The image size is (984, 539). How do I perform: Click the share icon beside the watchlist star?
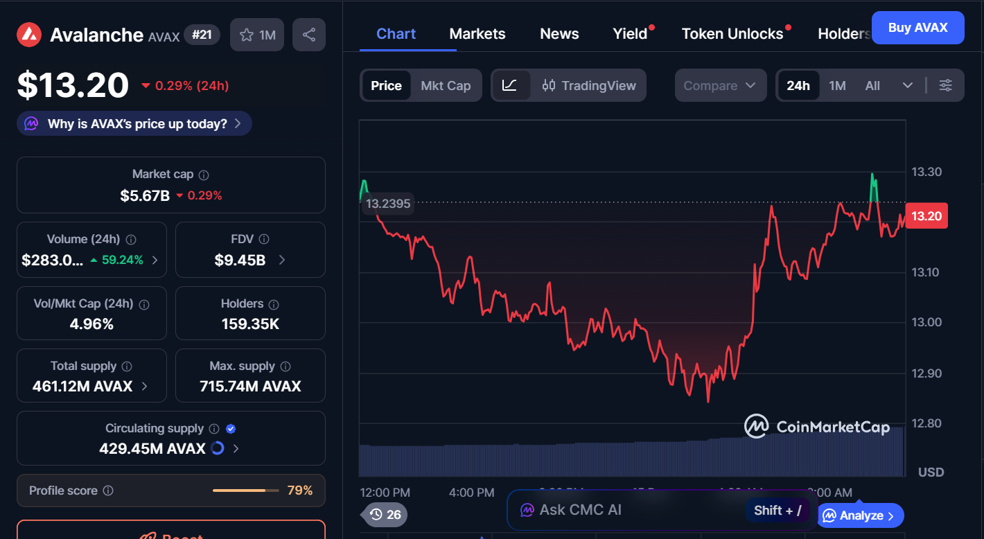coord(308,35)
